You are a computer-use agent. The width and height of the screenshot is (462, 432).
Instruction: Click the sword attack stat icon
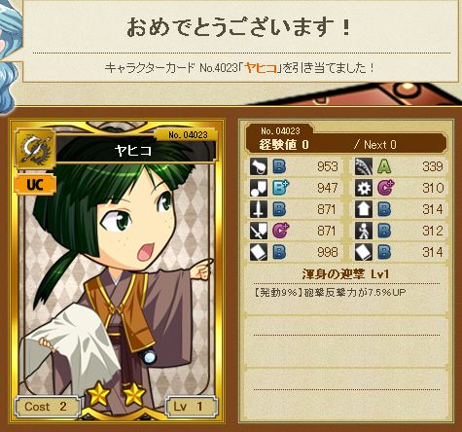tap(259, 209)
